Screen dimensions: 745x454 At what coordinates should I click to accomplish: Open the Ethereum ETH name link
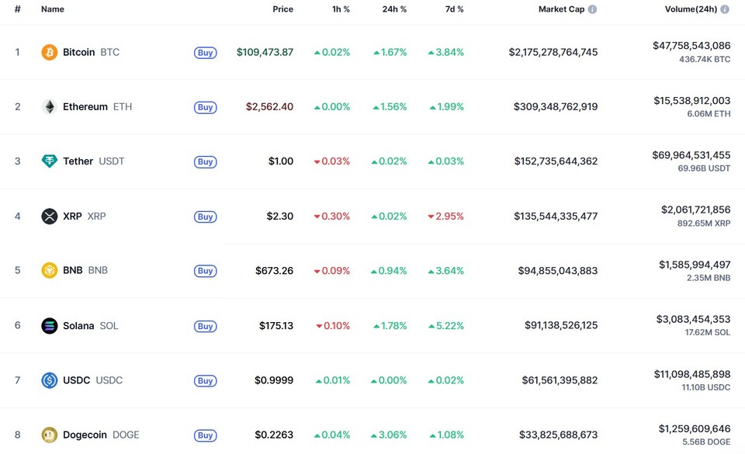(x=97, y=107)
